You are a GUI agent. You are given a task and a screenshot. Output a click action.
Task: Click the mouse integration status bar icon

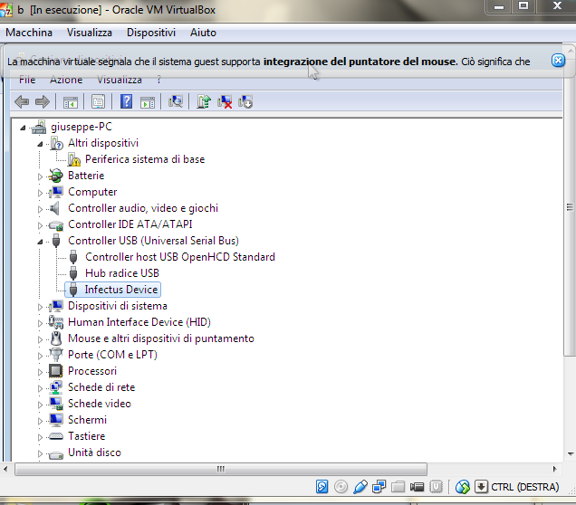coord(463,487)
